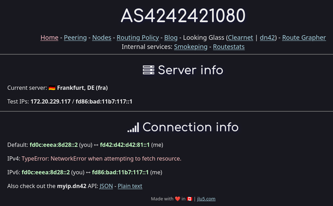
Task: Click the signal bars icon beside Connection info
Action: click(x=133, y=127)
